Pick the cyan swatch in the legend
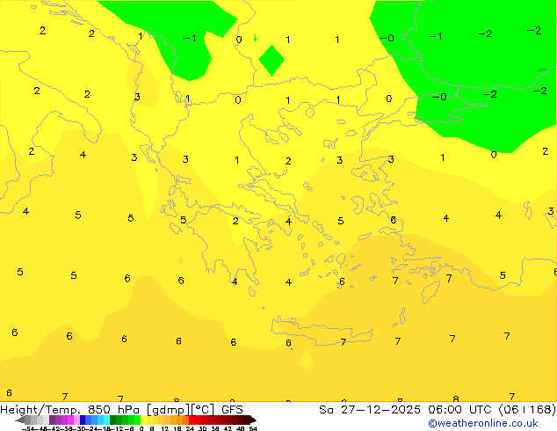The image size is (557, 431). coord(106,420)
